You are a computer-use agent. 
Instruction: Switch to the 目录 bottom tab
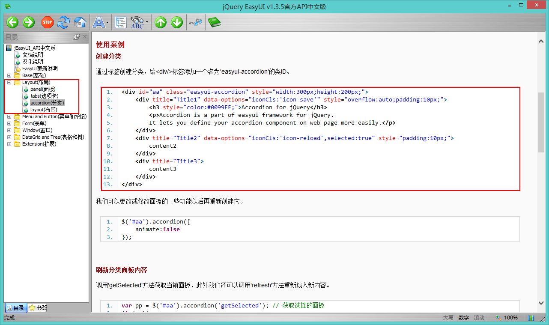(x=15, y=307)
